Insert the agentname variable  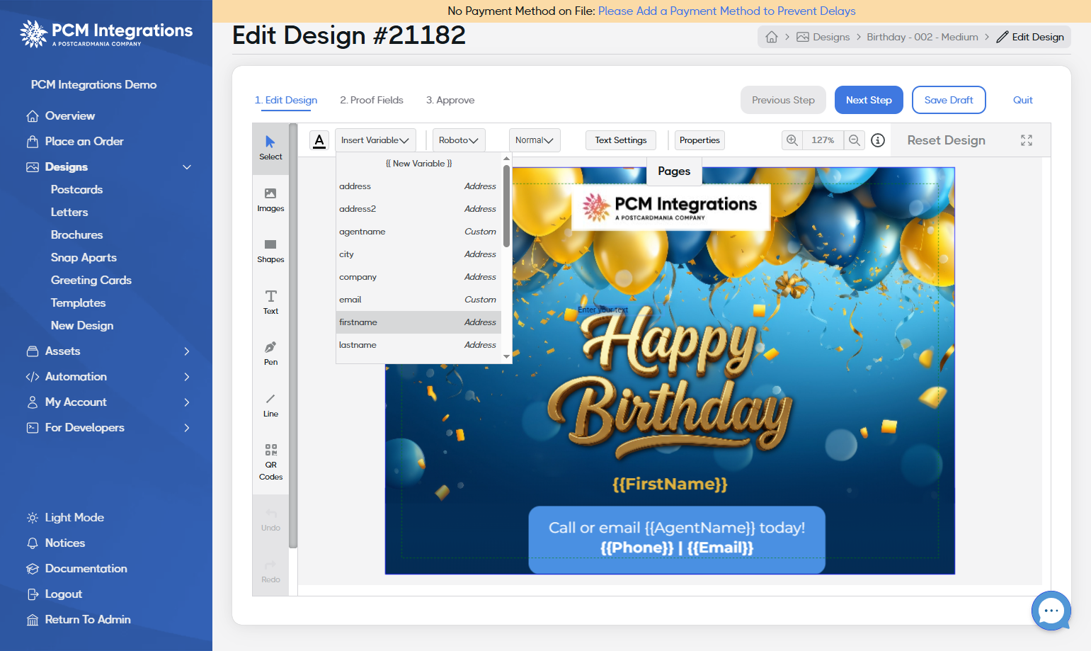[418, 232]
